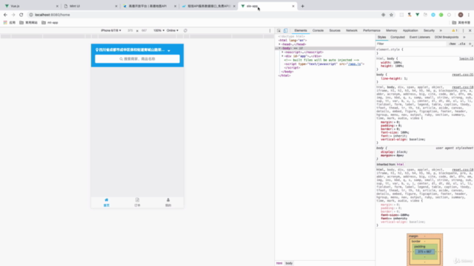
Task: Click the search box in the app
Action: coord(137,59)
